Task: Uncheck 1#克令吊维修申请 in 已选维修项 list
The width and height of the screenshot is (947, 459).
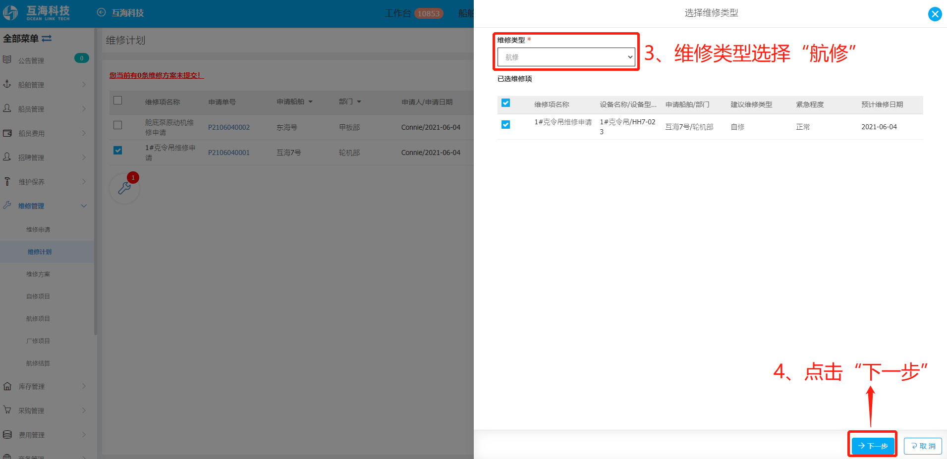Action: click(x=505, y=125)
